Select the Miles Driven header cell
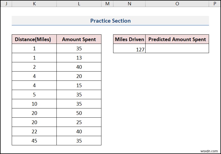Screen dimensions: 221x154 pyautogui.click(x=129, y=39)
